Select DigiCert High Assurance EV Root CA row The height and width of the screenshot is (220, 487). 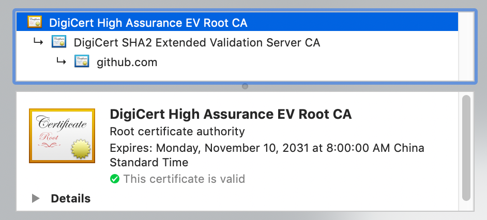tap(237, 22)
